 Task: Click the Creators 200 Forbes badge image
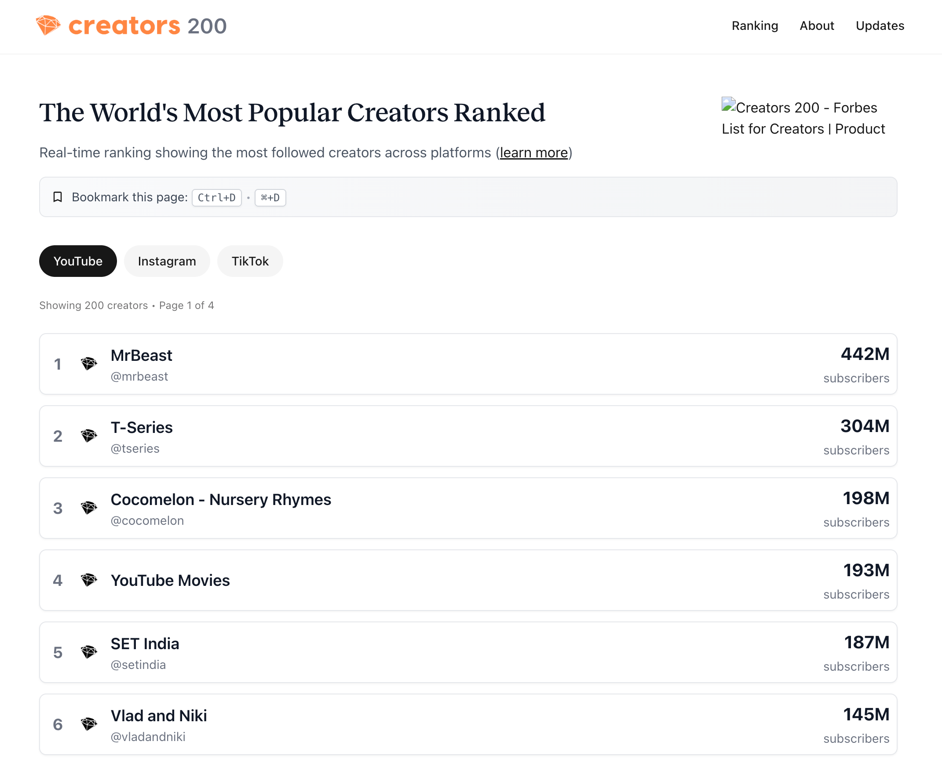coord(803,118)
